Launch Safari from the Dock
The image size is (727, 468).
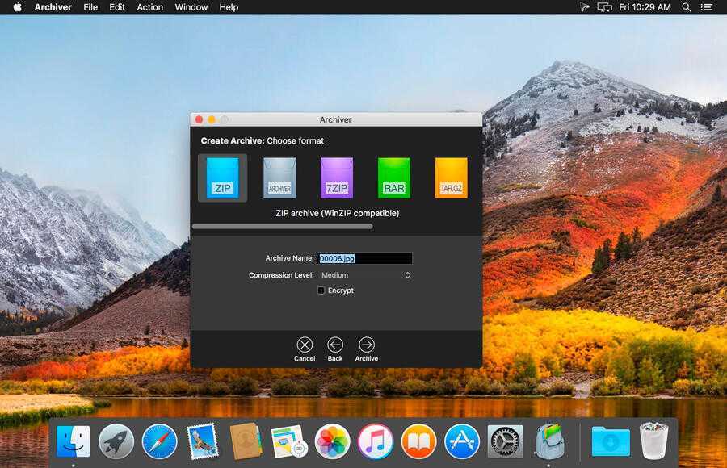coord(159,441)
